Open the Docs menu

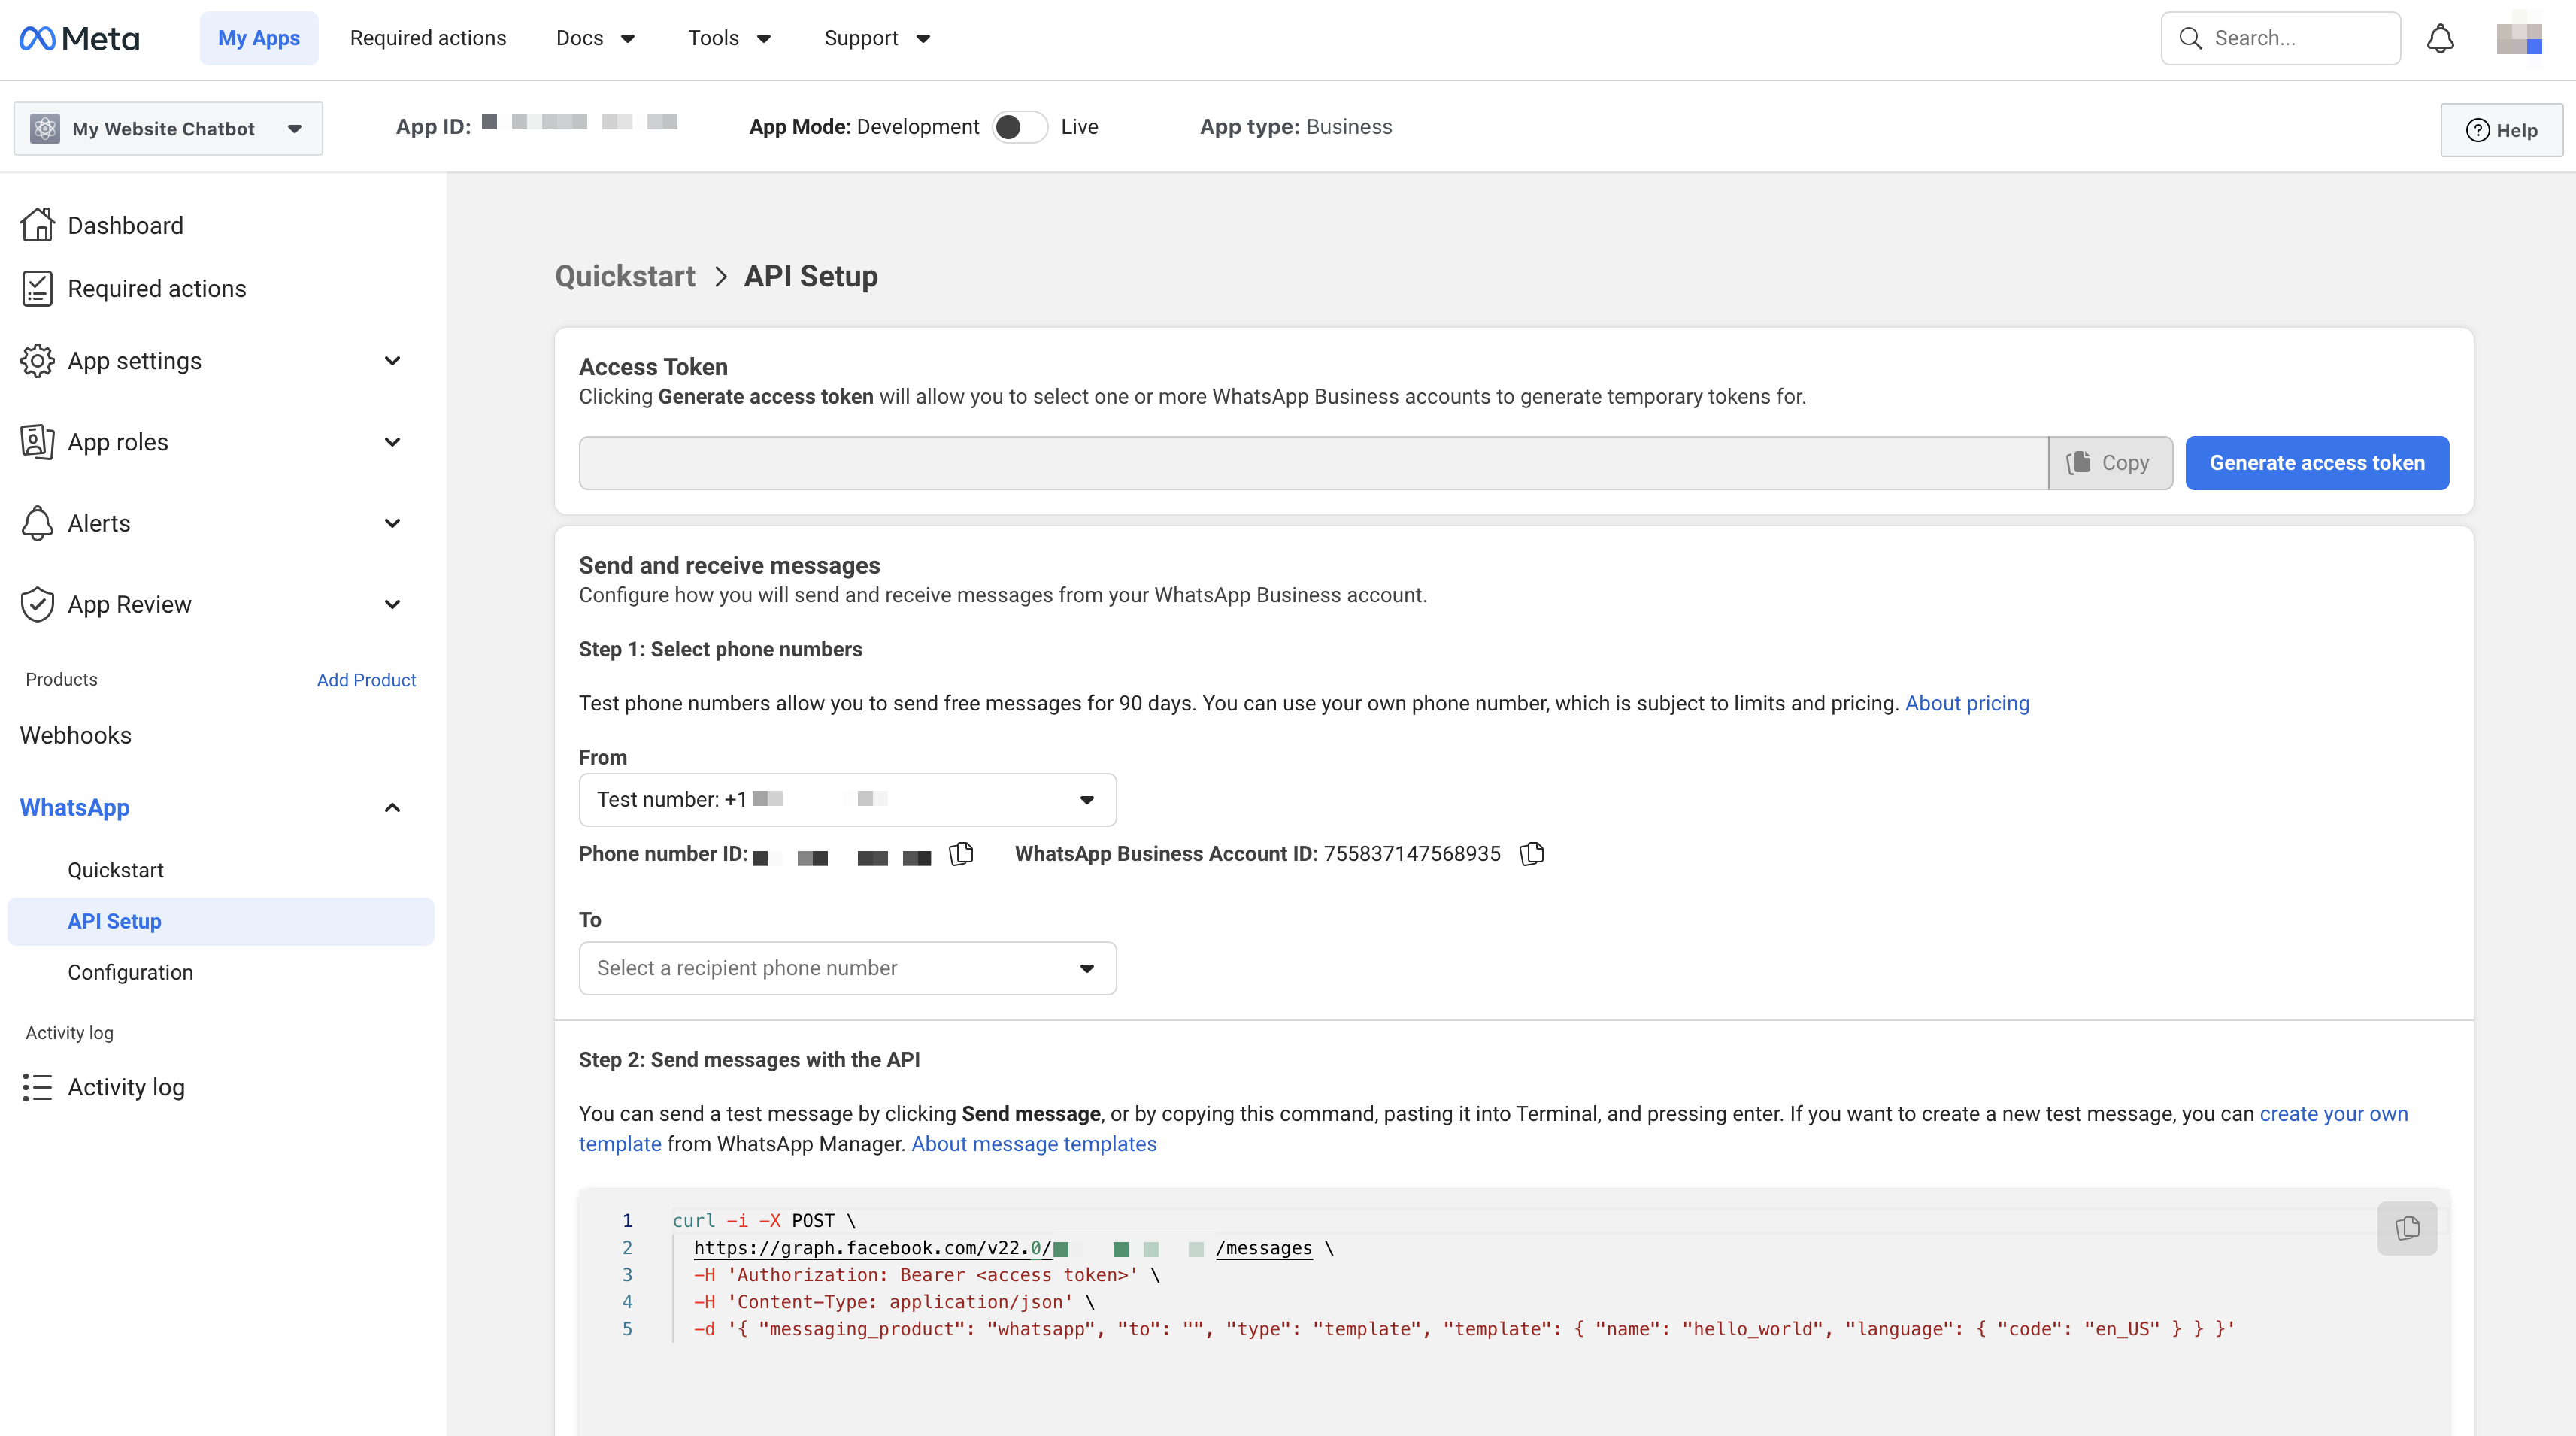click(595, 38)
